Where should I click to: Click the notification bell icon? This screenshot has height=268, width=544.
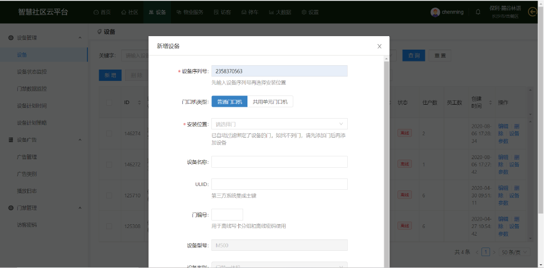coord(478,12)
